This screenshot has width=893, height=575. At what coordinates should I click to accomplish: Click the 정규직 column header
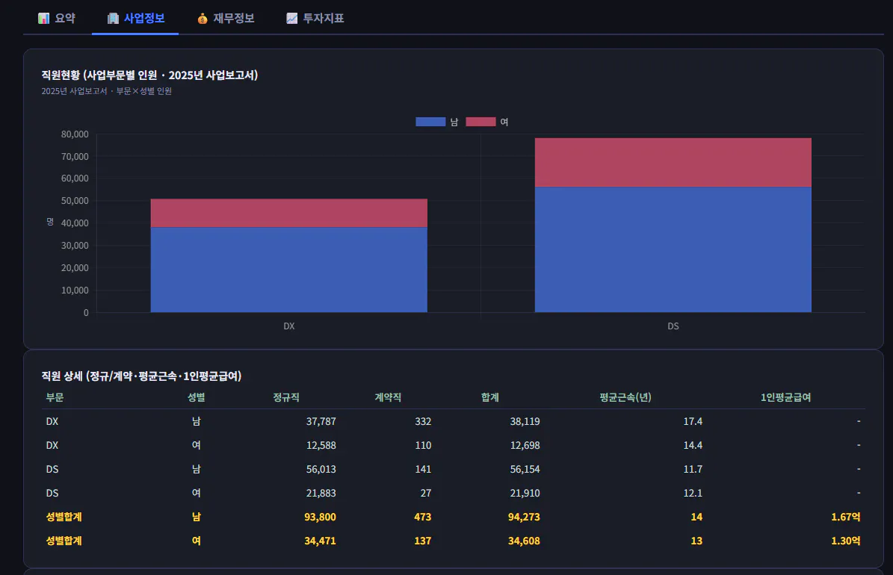286,397
